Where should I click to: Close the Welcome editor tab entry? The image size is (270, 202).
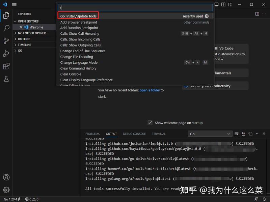click(x=21, y=27)
